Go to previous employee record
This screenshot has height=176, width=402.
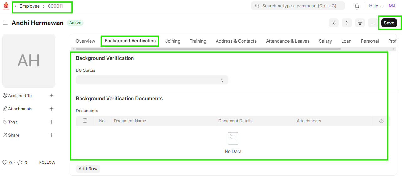click(333, 23)
